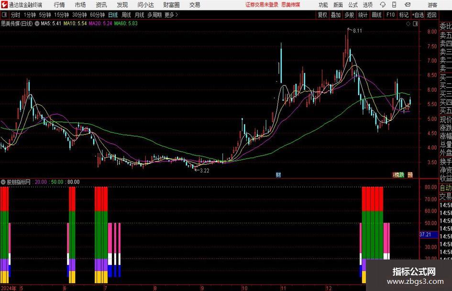Open the 市场 menu
Screen dimensions: 452x291
pyautogui.click(x=80, y=5)
